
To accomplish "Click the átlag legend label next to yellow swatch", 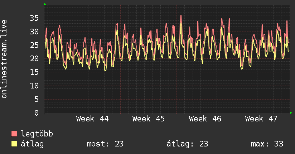I will [x=32, y=144].
